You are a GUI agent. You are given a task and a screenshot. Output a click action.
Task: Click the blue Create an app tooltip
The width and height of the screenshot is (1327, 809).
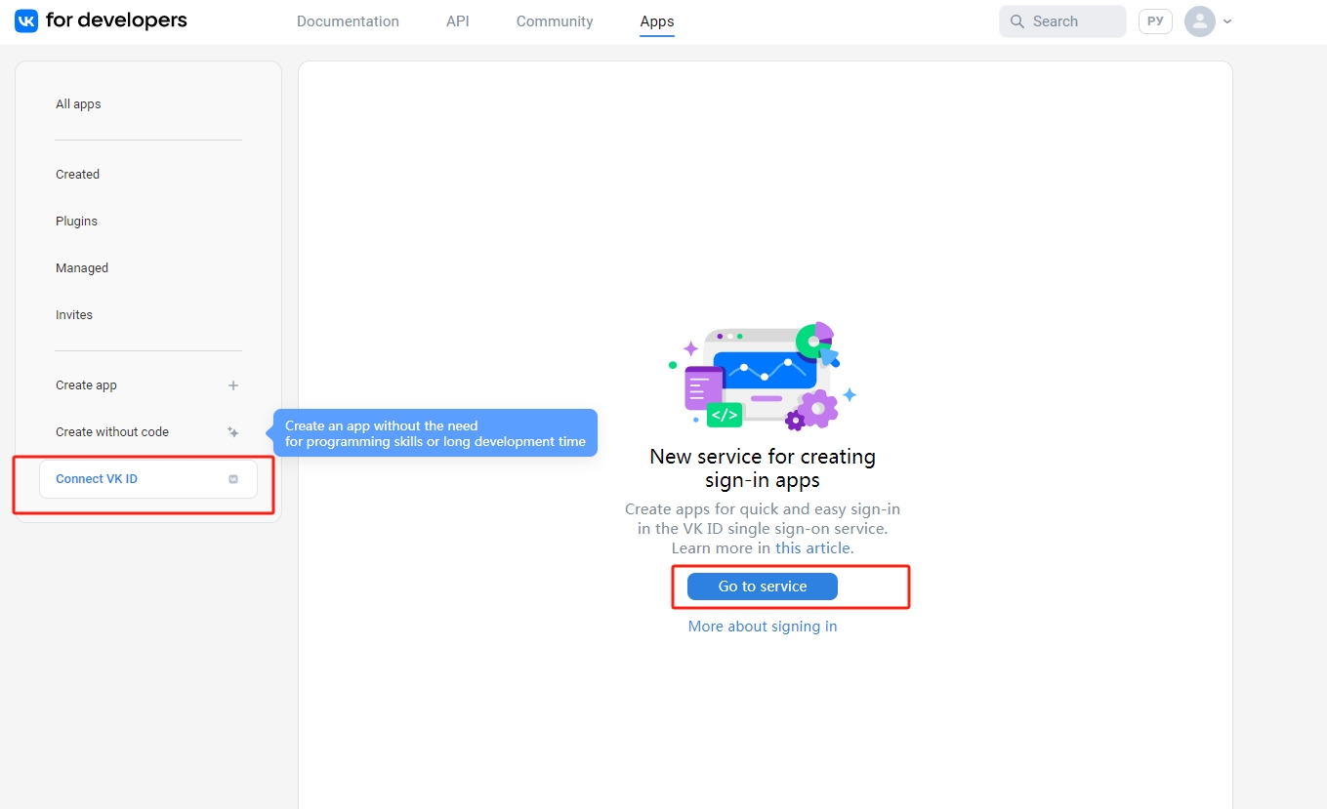[x=435, y=433]
